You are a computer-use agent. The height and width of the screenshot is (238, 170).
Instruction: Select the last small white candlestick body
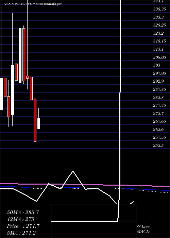39,124
